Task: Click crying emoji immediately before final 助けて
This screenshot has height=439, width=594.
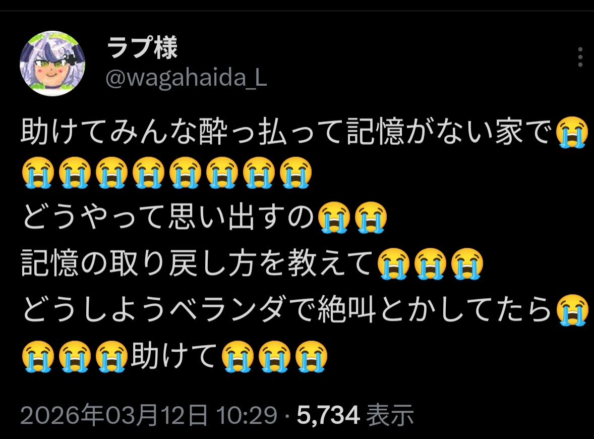Action: click(x=111, y=356)
